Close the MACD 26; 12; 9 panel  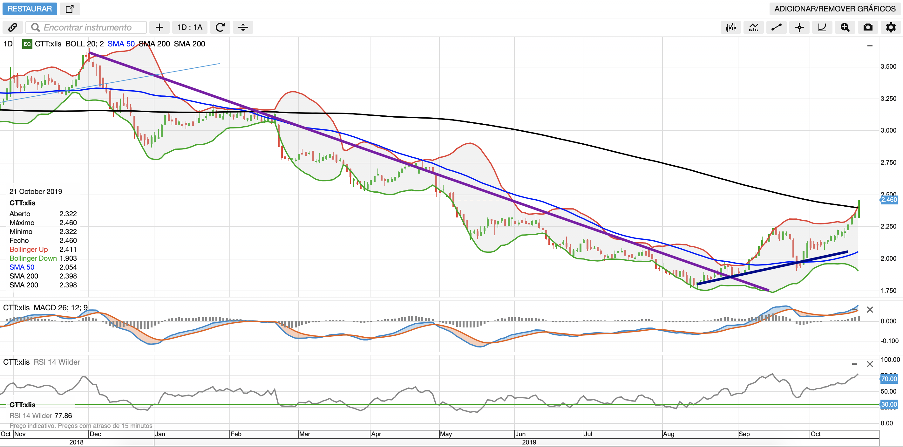870,310
